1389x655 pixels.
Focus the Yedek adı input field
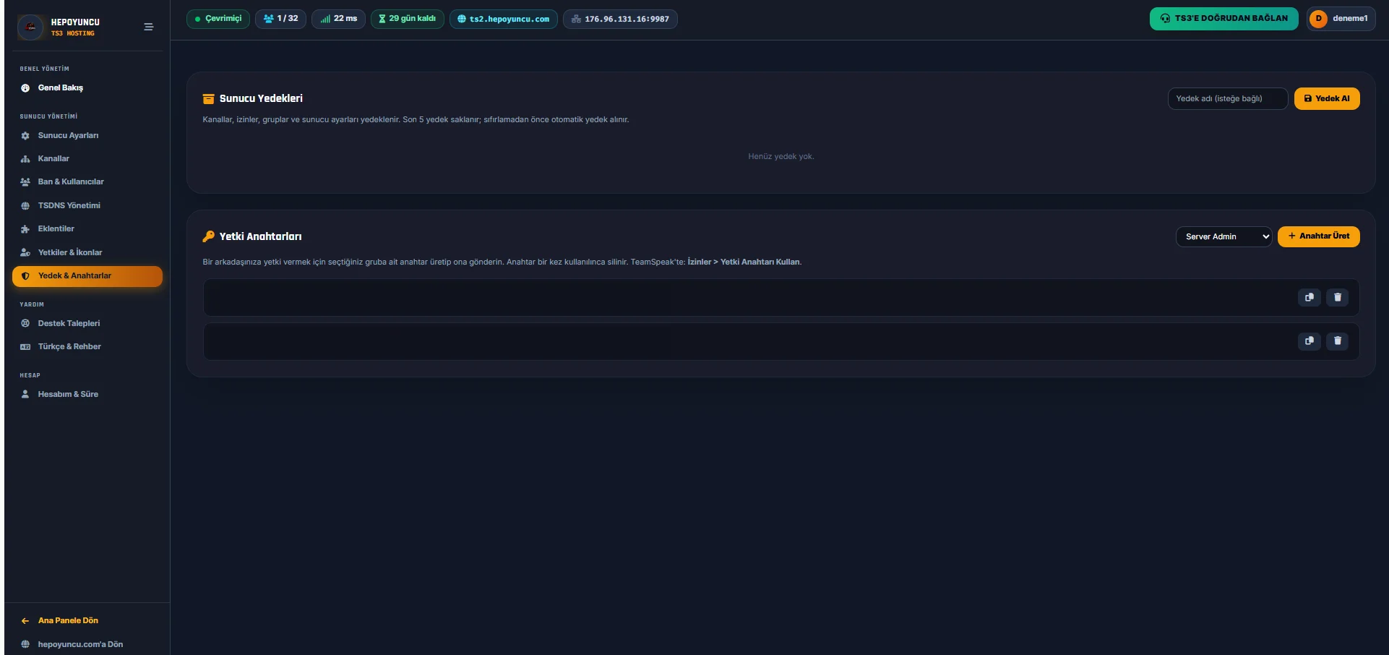tap(1227, 98)
